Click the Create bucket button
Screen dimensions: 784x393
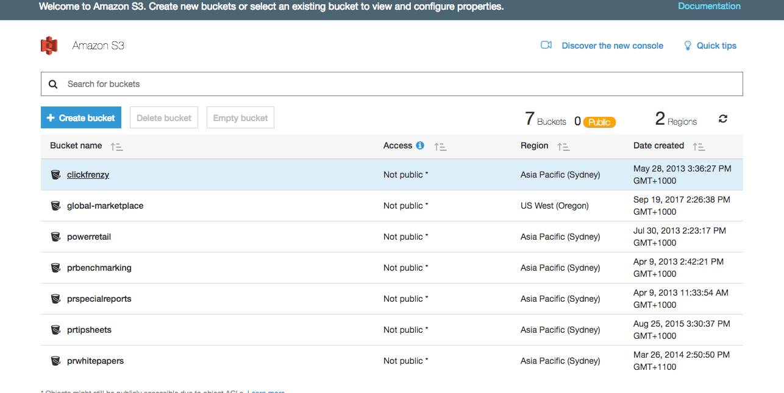[81, 118]
